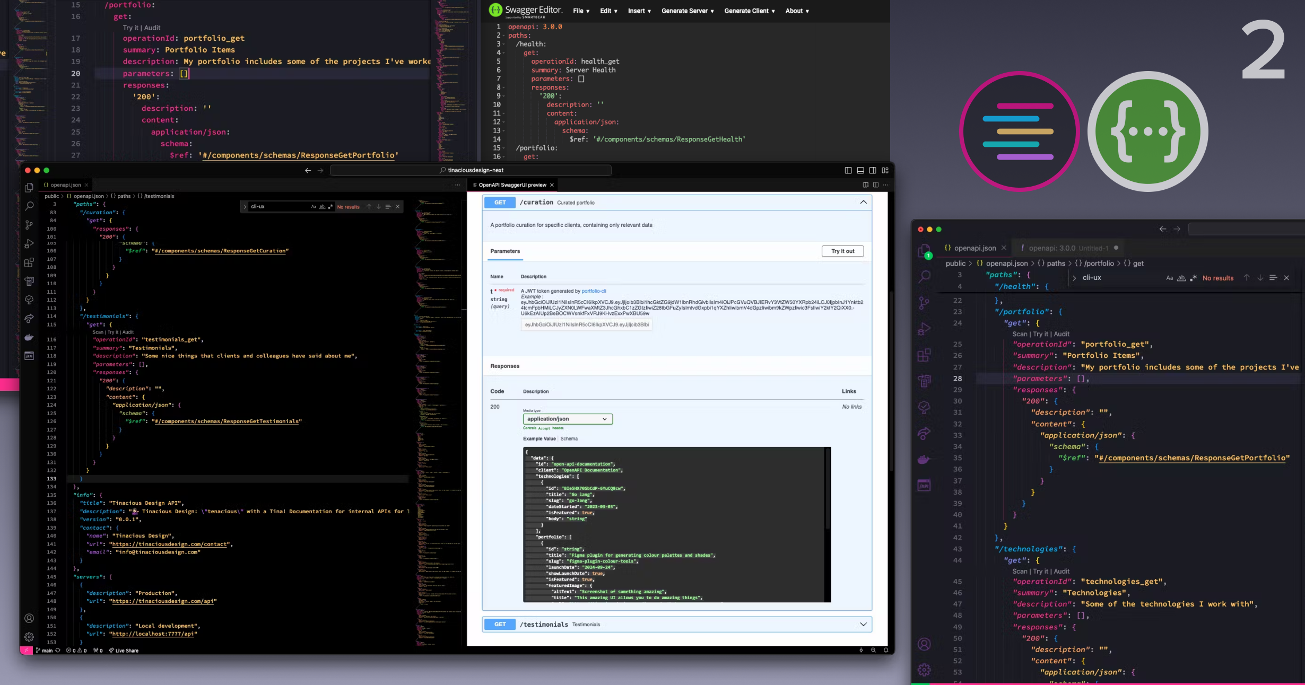Open Extensions view in tinaciousdesign-next activity bar

pyautogui.click(x=29, y=262)
